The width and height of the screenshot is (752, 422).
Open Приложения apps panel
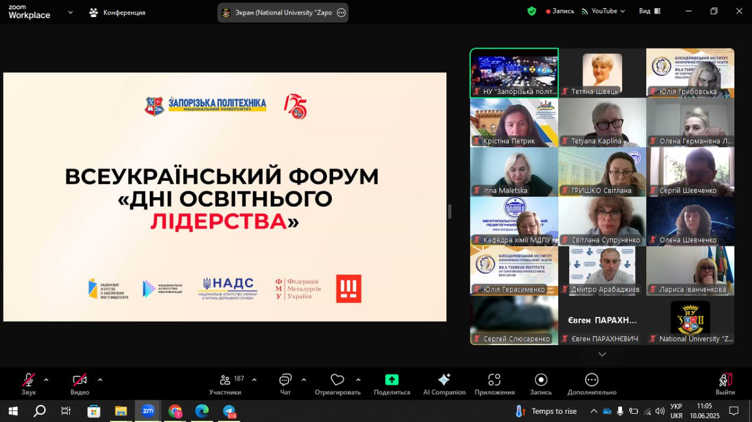pyautogui.click(x=495, y=384)
